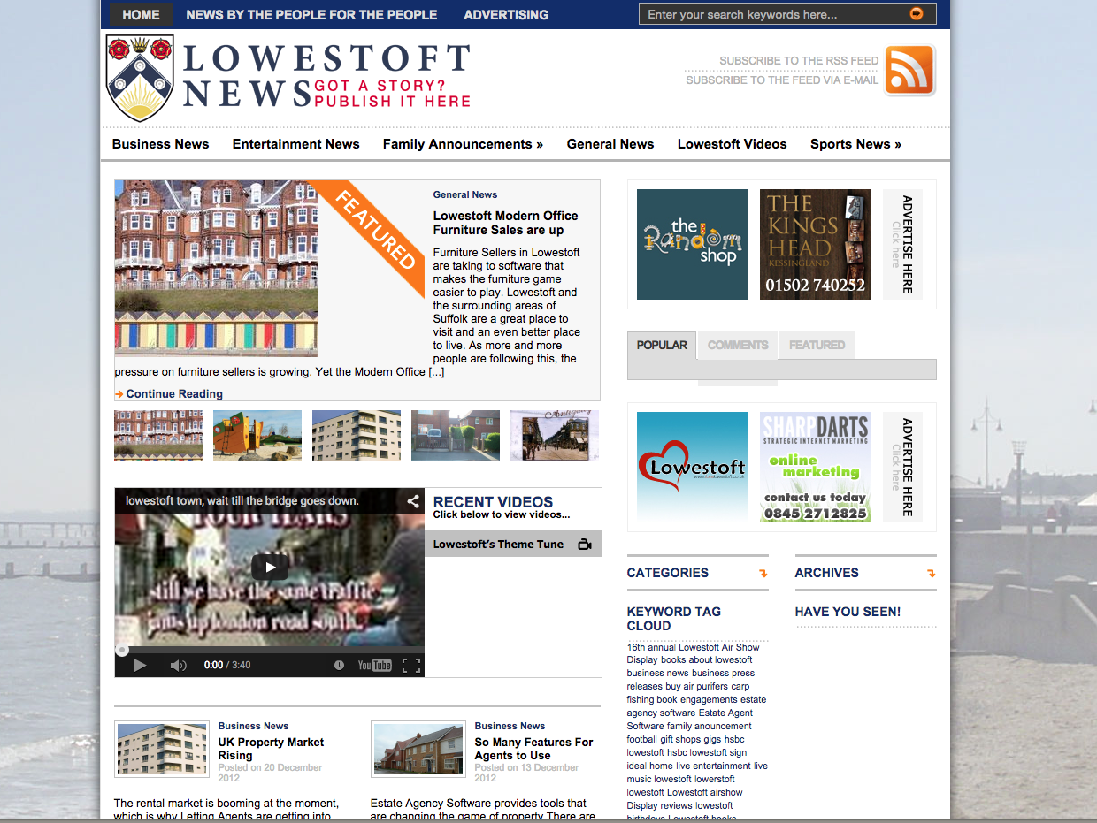Click 'Posted on 20 December 2012' date
Screen dimensions: 1097x823
[x=270, y=773]
